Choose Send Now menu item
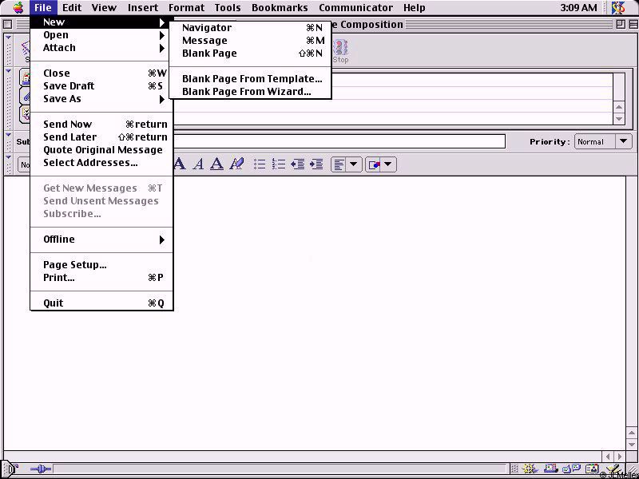Image resolution: width=639 pixels, height=479 pixels. click(x=102, y=125)
